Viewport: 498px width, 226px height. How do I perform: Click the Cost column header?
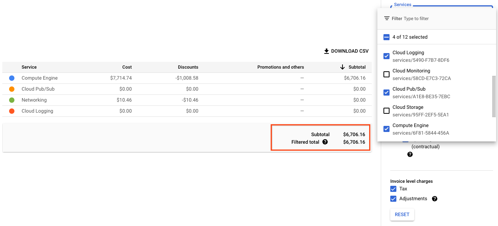click(x=127, y=67)
